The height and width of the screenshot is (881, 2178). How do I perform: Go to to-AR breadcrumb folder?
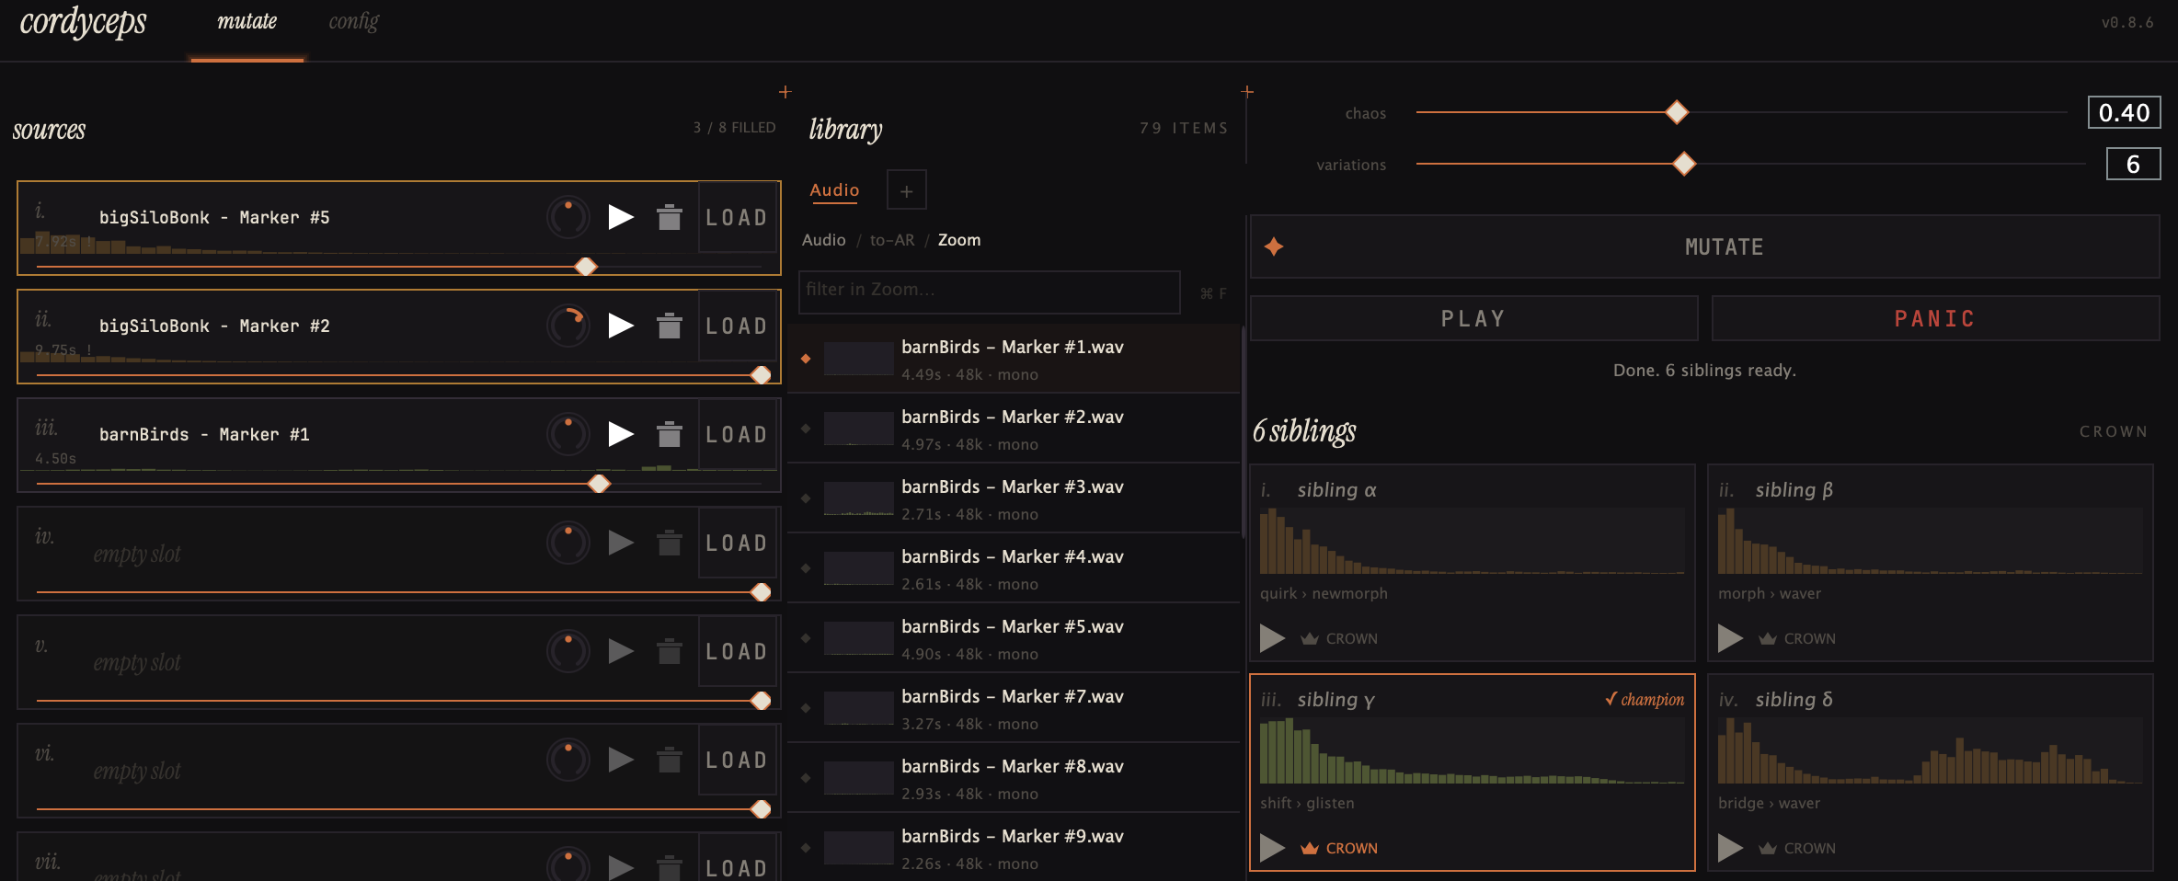[892, 240]
